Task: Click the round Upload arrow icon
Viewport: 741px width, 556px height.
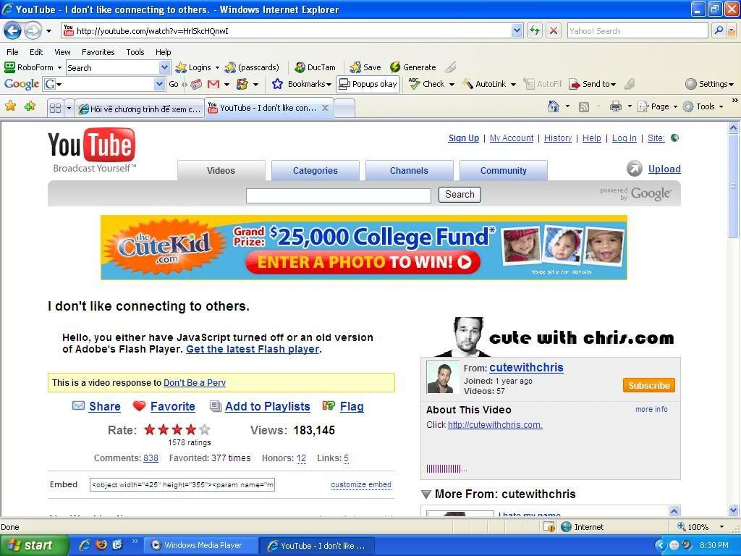Action: tap(634, 169)
